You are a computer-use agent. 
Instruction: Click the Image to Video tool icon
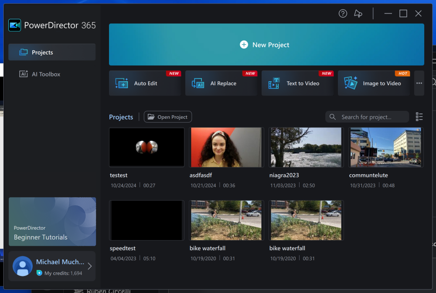point(351,83)
